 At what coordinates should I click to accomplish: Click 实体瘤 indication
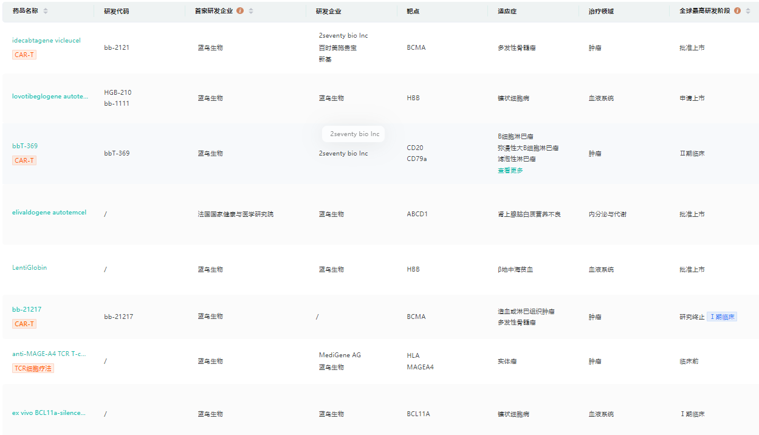[x=507, y=361]
